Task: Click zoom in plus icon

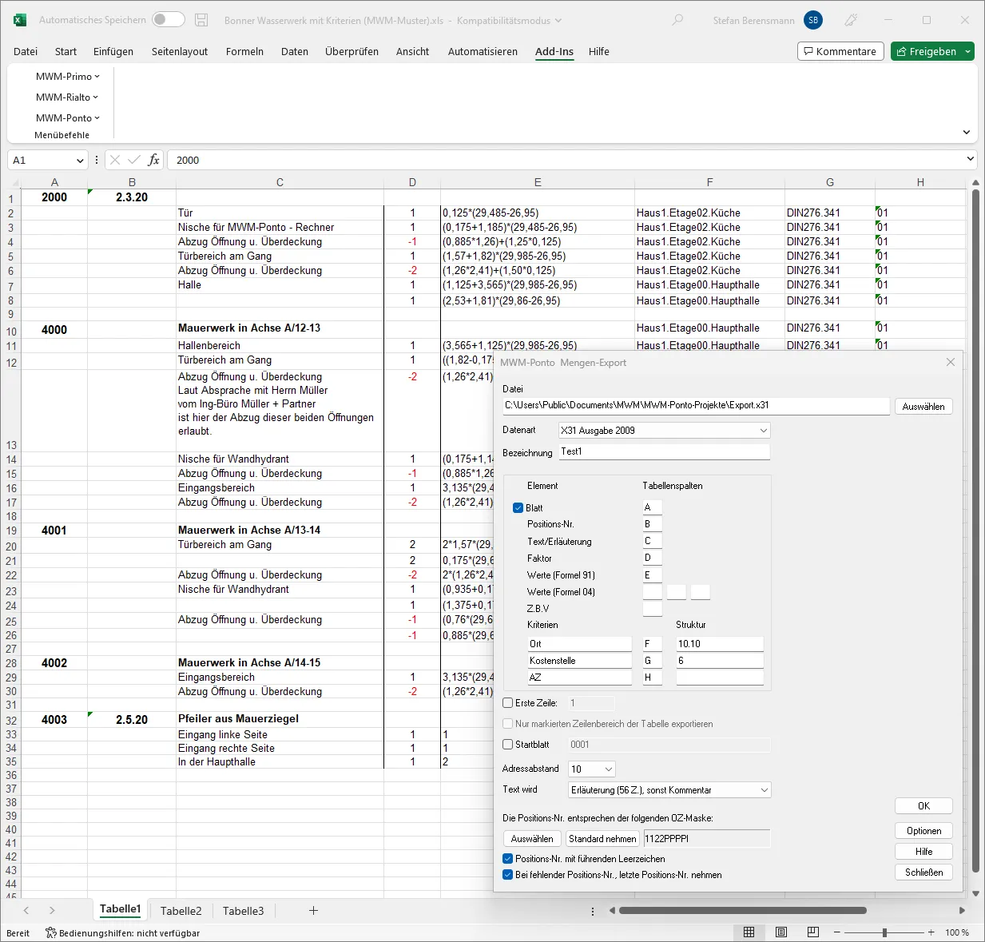Action: point(931,932)
